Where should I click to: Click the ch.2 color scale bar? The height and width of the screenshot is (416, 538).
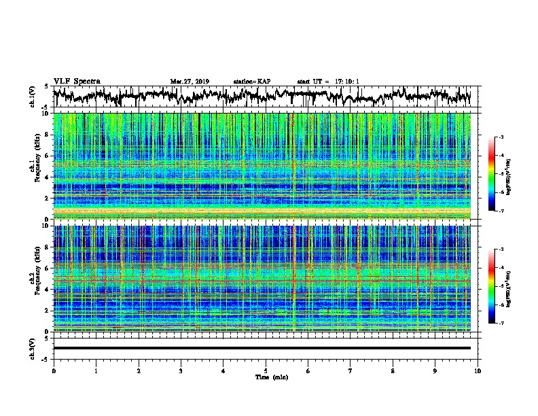(x=492, y=286)
